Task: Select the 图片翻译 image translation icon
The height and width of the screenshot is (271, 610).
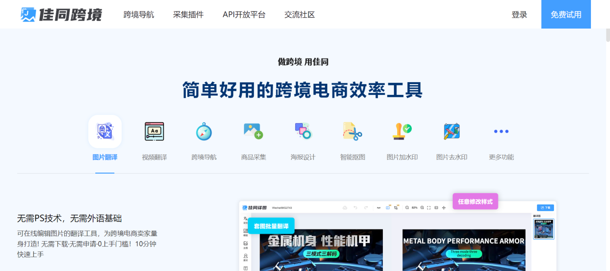Action: 105,131
